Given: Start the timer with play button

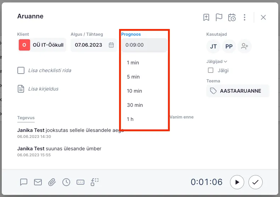Looking at the screenshot, I should 237,182.
